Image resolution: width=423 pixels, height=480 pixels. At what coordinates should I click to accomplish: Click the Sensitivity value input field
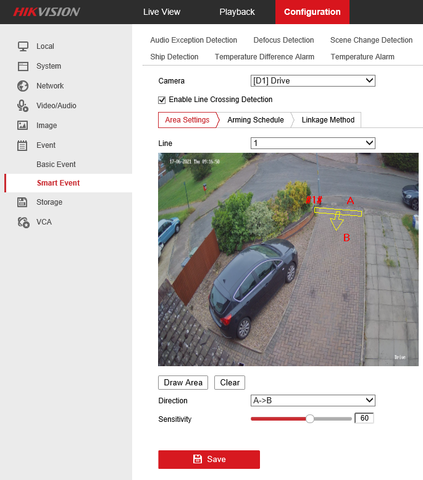coord(364,419)
